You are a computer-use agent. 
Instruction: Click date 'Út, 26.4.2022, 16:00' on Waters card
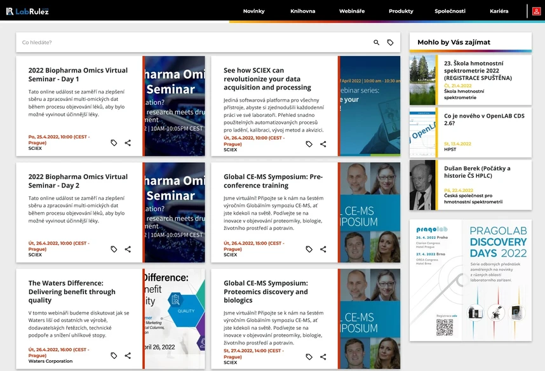pos(58,352)
